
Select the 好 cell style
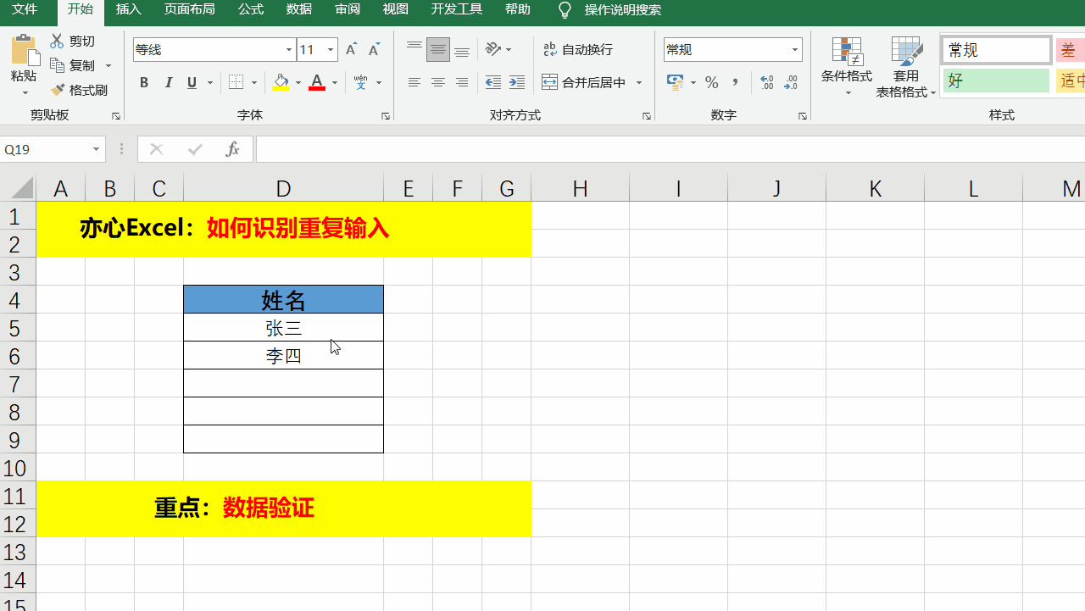click(997, 81)
